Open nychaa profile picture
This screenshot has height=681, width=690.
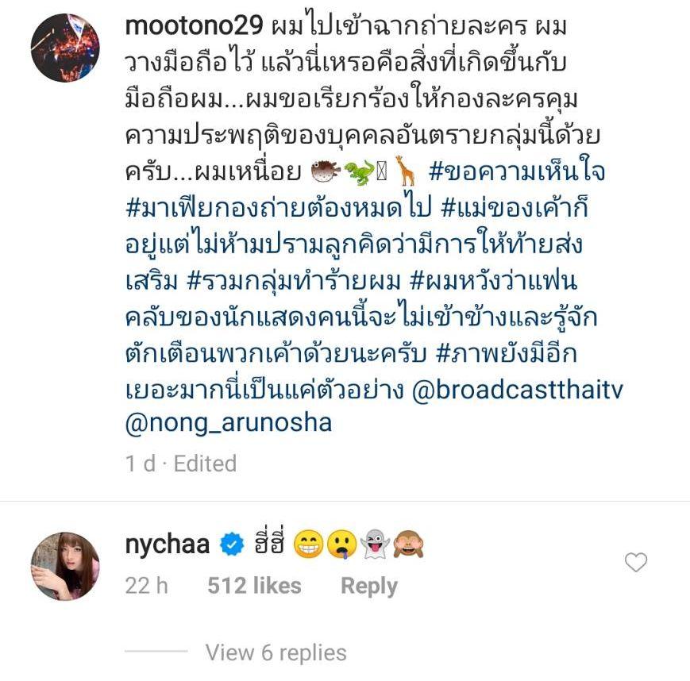tap(65, 566)
